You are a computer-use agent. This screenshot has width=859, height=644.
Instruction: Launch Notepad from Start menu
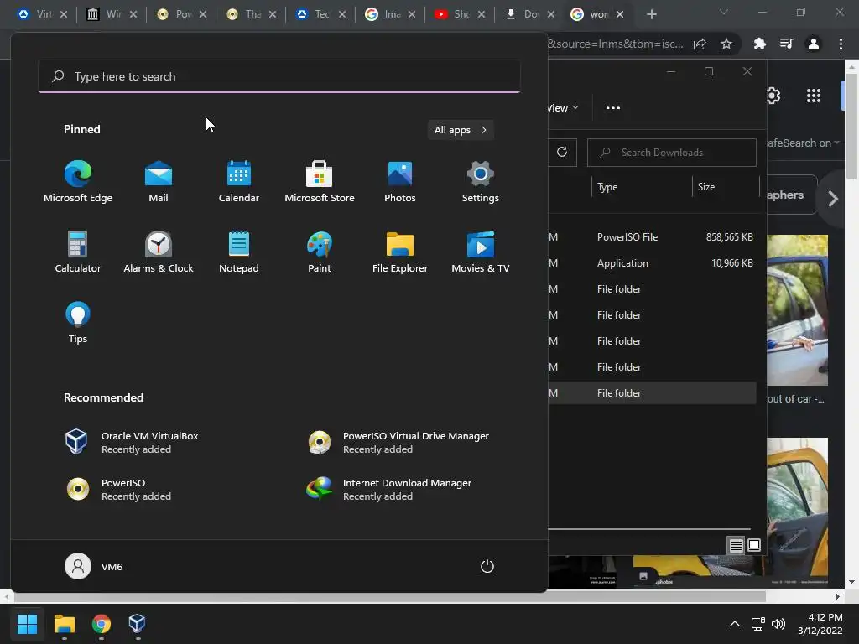pos(239,252)
